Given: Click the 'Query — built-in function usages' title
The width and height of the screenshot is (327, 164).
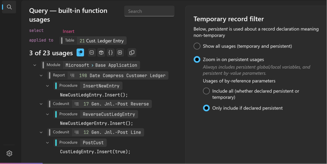Looking at the screenshot, I should tap(68, 15).
